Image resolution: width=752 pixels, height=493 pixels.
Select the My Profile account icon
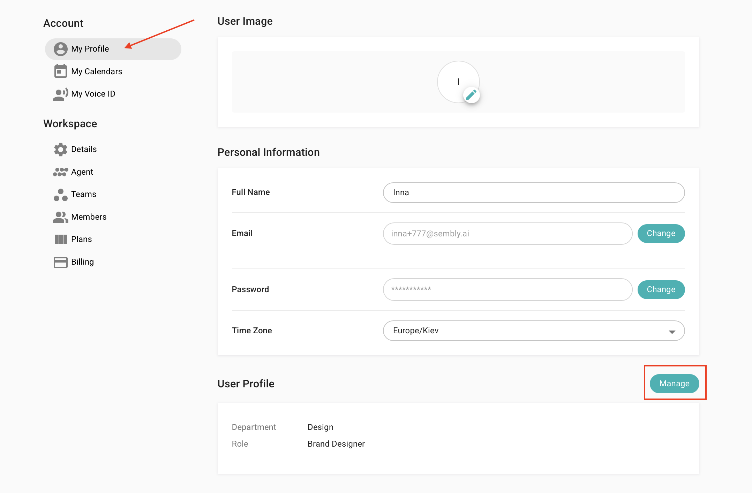[x=60, y=49]
